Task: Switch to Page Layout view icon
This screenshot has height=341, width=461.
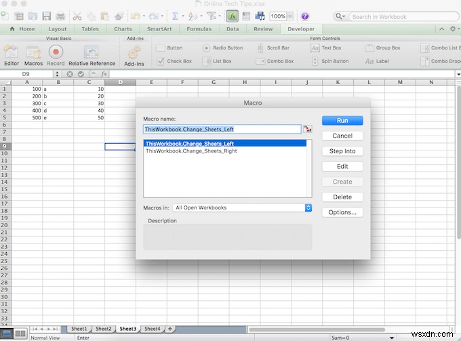Action: point(20,334)
